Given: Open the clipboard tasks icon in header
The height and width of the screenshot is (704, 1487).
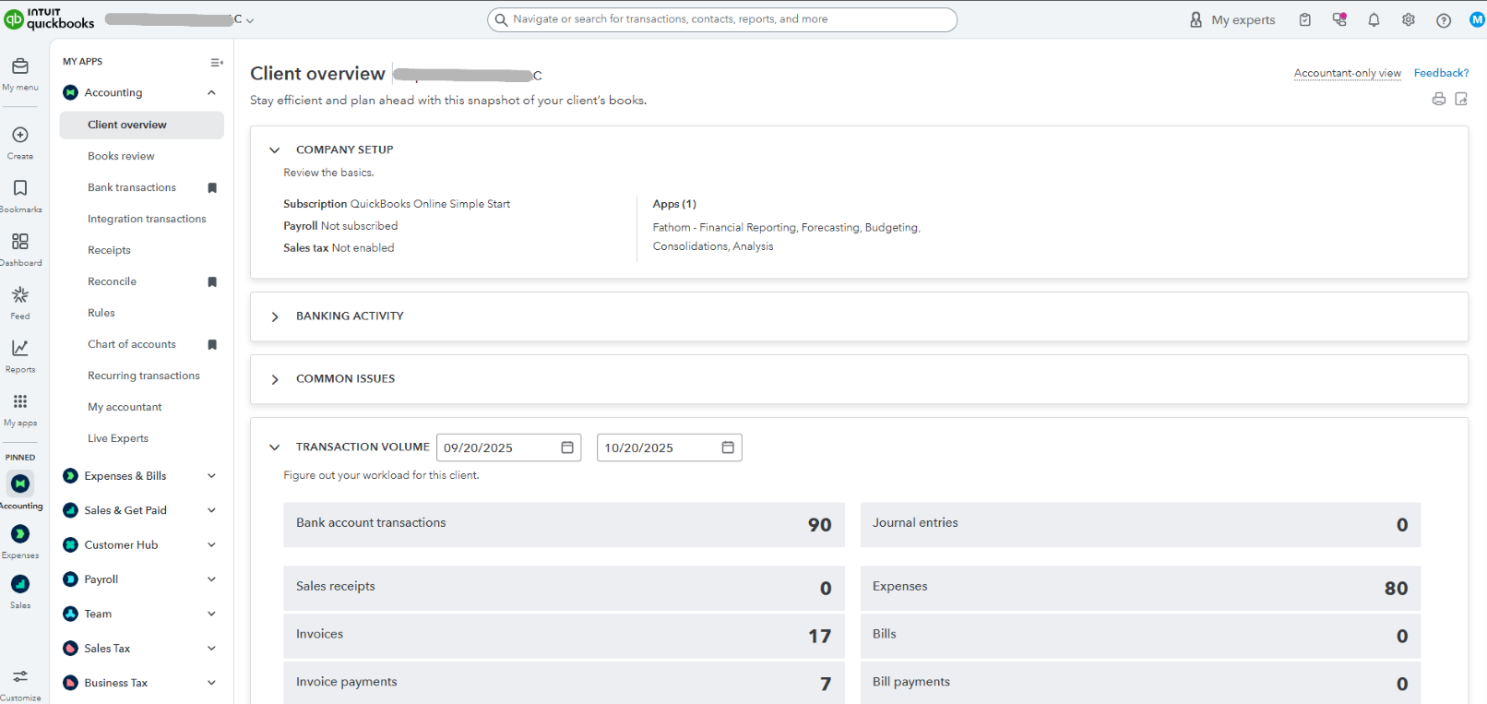Looking at the screenshot, I should point(1305,19).
